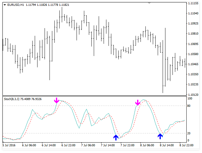202x153 pixels.
Task: Click the stochastic signal value 76.9326
Action: click(x=37, y=99)
